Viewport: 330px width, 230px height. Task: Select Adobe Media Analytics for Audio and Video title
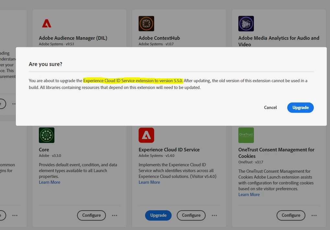279,41
